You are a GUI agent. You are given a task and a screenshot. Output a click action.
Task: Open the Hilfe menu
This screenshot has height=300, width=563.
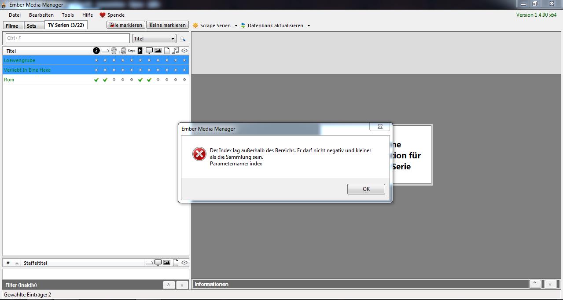pos(88,15)
